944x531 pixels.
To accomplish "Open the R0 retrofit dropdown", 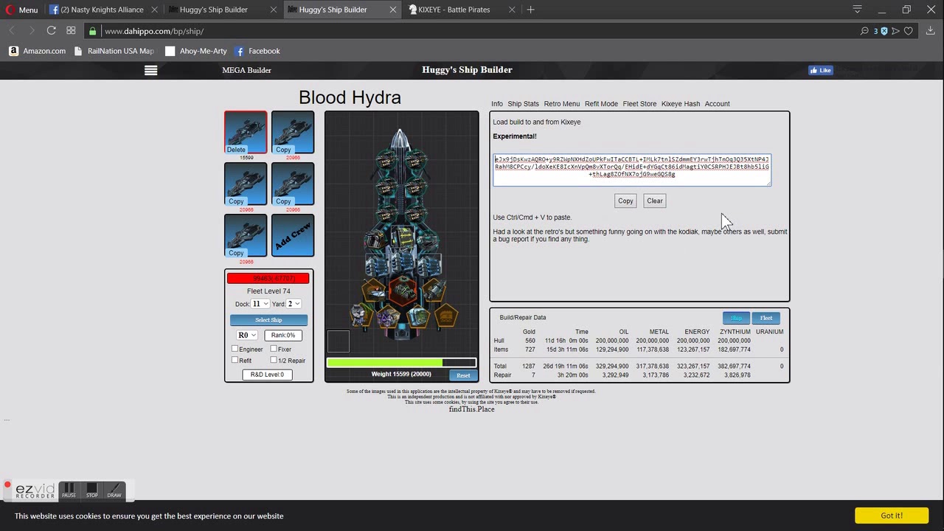I will (x=246, y=336).
